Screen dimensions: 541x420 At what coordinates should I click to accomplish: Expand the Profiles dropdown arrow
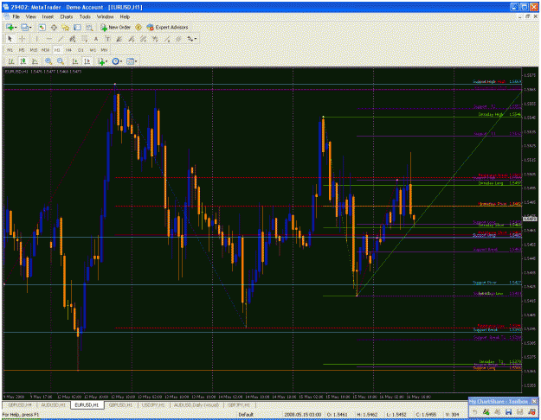tap(30, 27)
